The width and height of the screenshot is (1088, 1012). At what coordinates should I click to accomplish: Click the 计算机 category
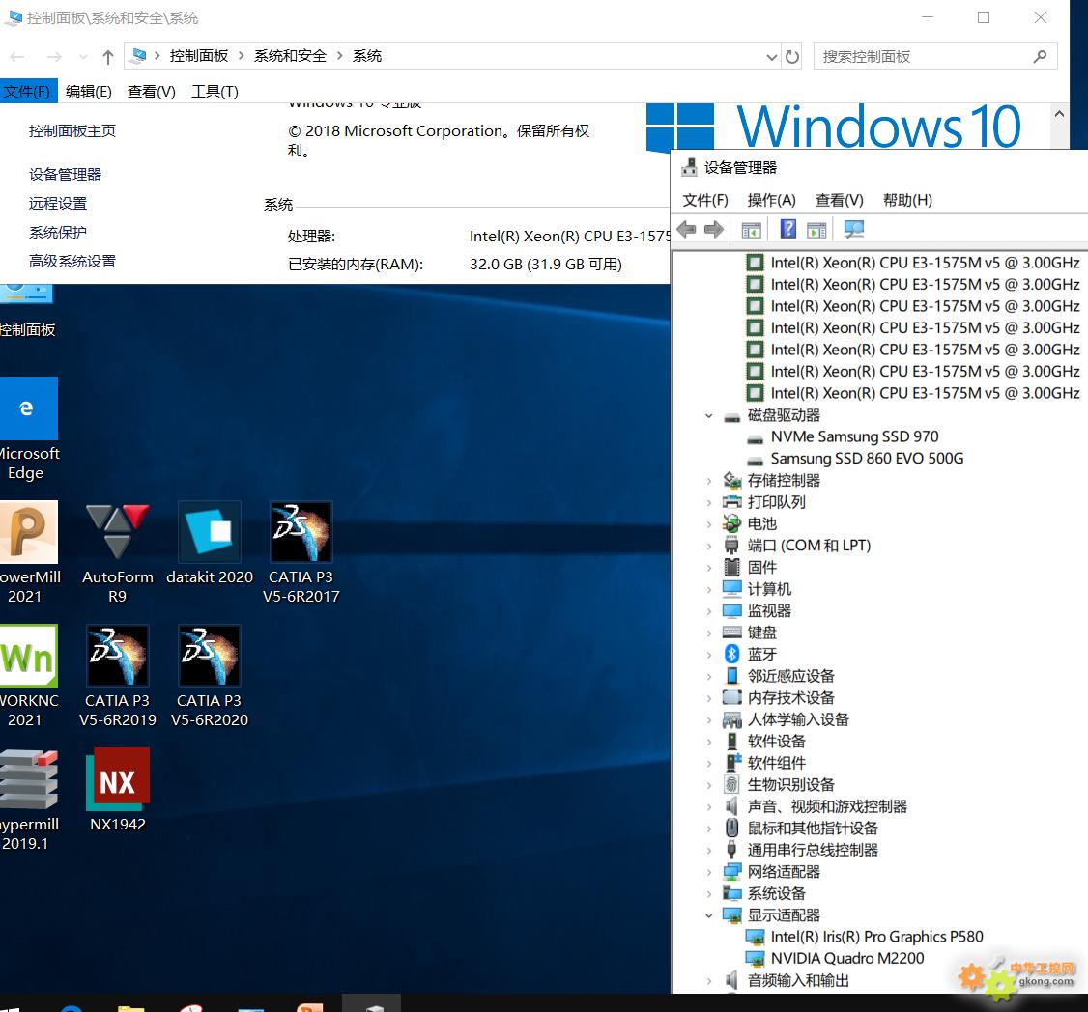769,589
